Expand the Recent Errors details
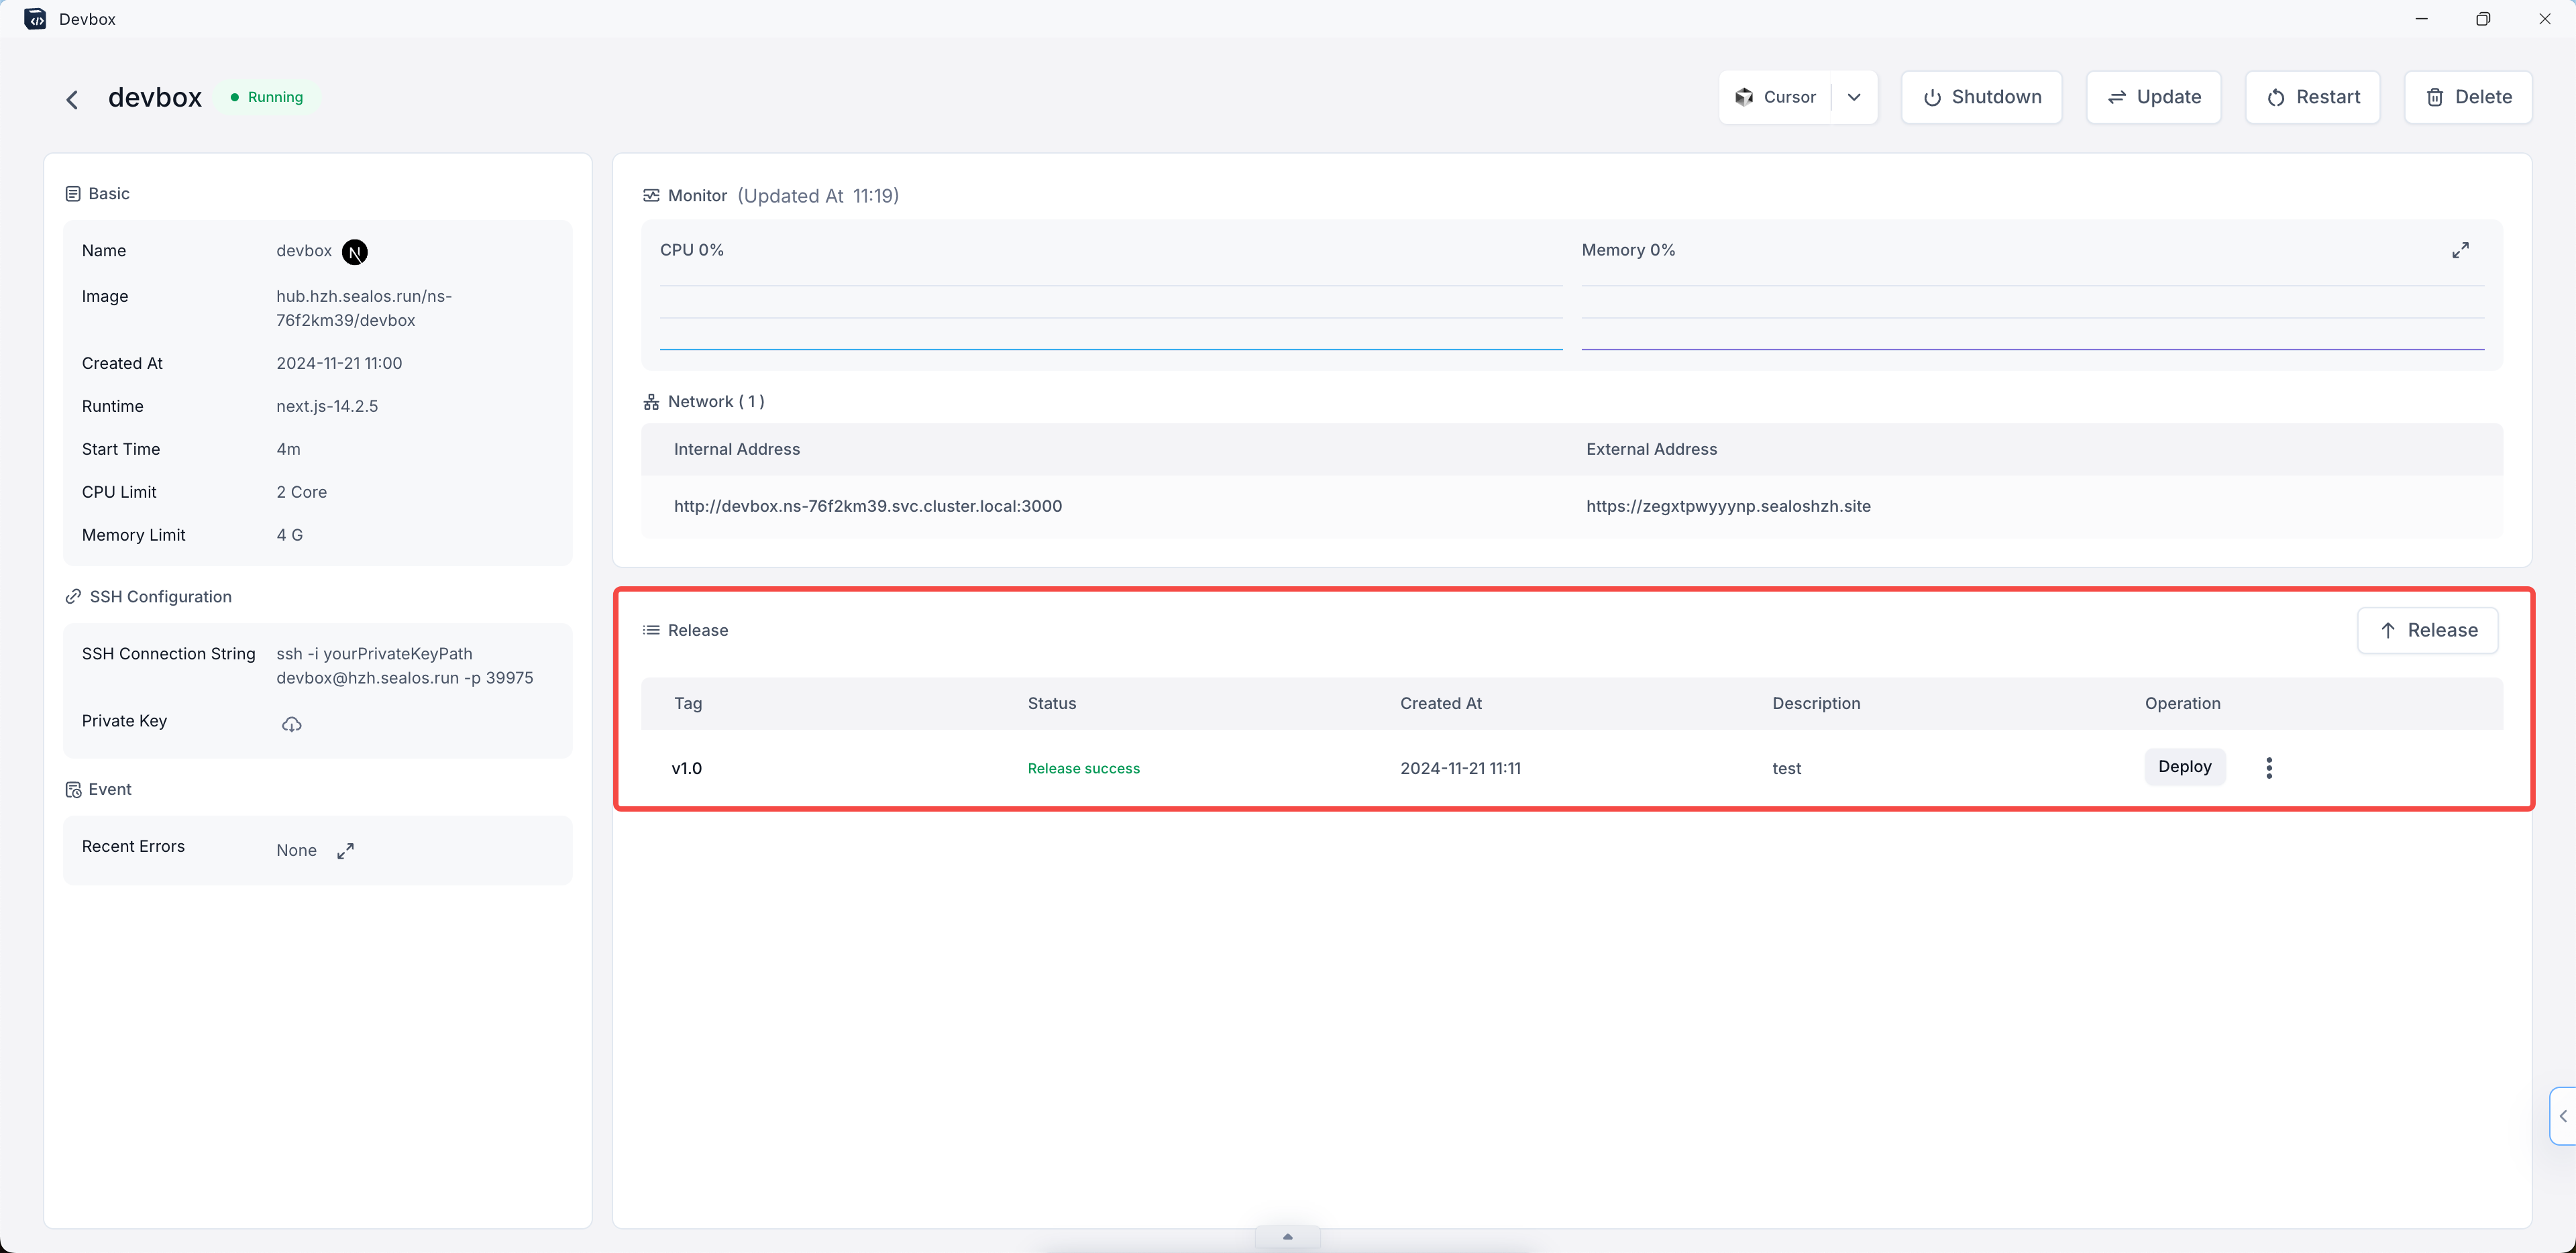The width and height of the screenshot is (2576, 1253). coord(345,851)
